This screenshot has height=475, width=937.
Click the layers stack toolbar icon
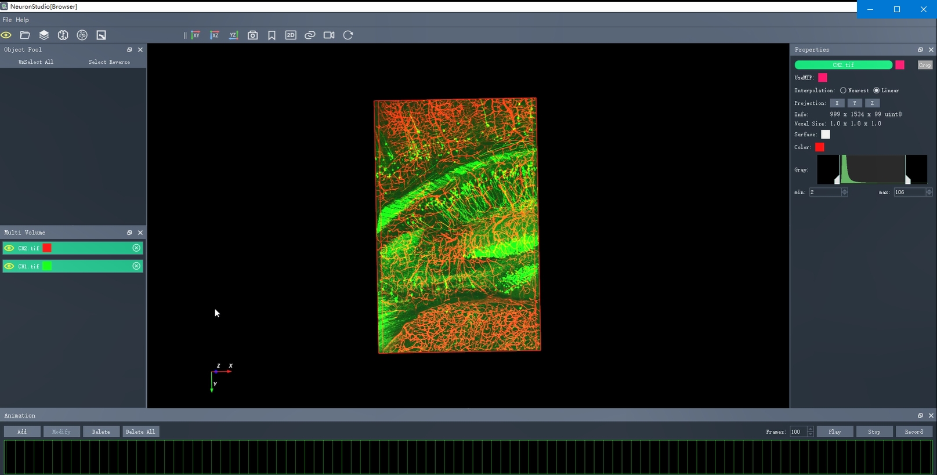click(x=44, y=35)
